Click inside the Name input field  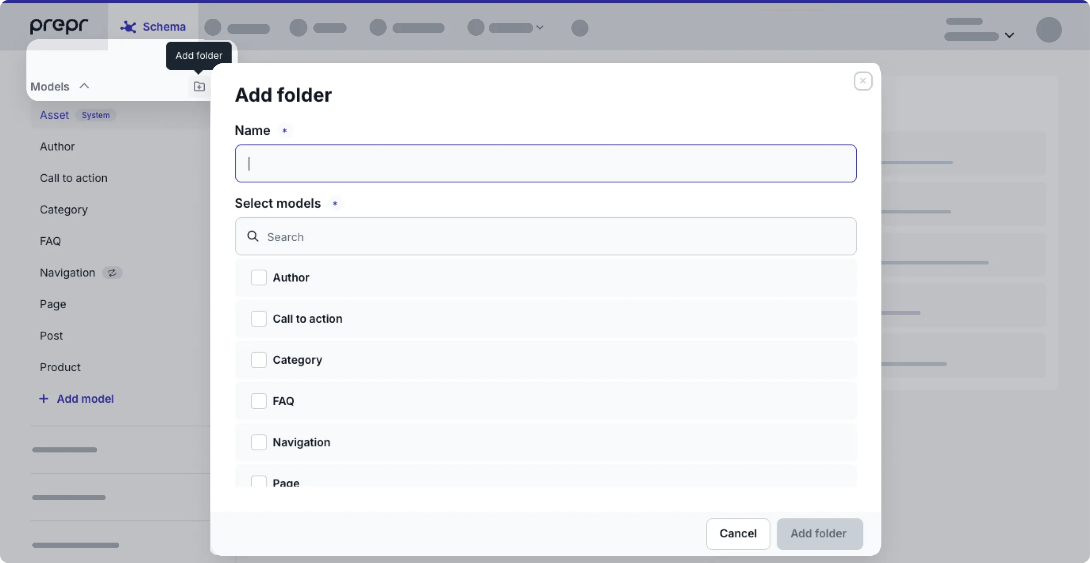(545, 164)
